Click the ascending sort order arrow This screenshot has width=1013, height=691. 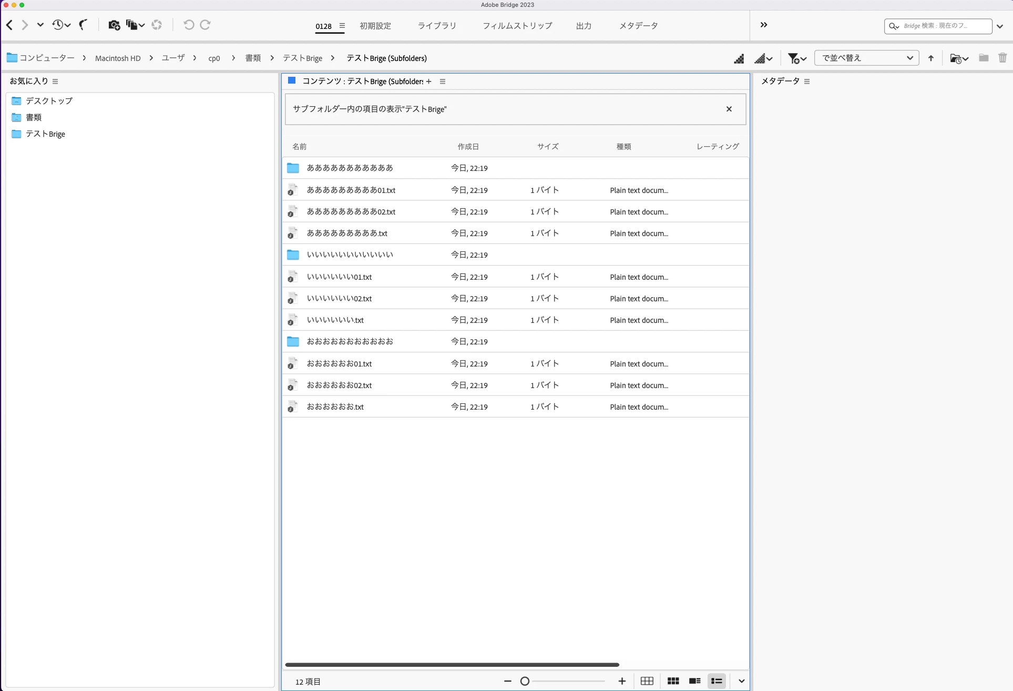[x=931, y=58]
